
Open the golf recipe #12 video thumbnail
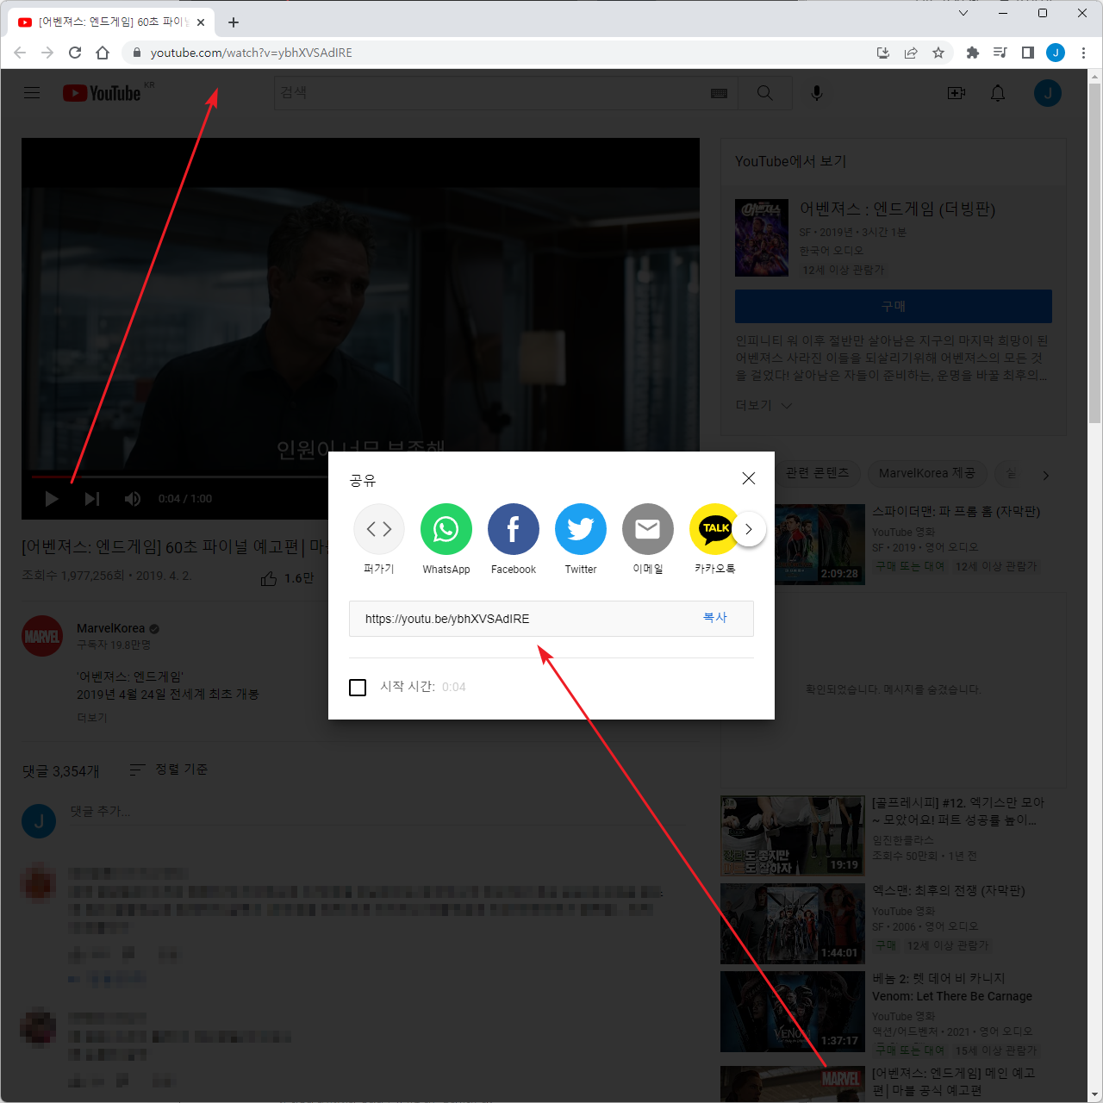coord(793,836)
